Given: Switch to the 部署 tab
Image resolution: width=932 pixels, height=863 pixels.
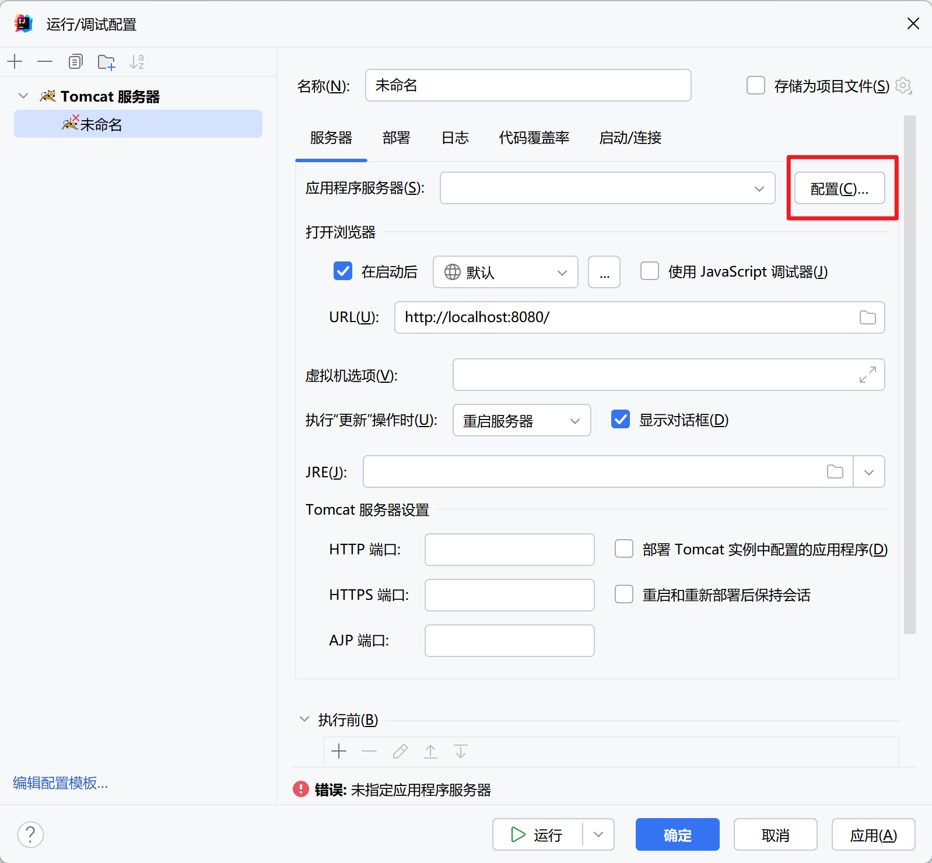Looking at the screenshot, I should (397, 138).
